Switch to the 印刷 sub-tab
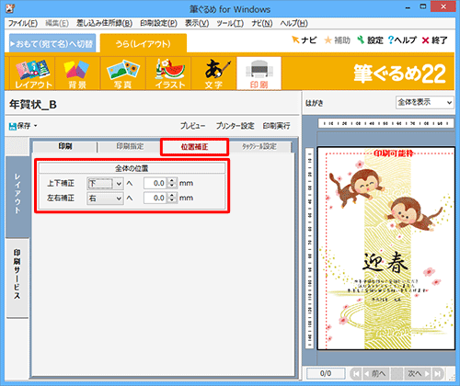 click(x=65, y=146)
